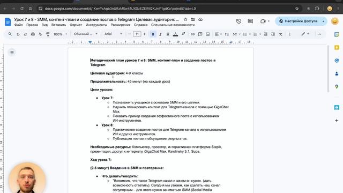Open the editing mode pencil dropdown
This screenshot has height=193, width=343.
click(x=305, y=34)
